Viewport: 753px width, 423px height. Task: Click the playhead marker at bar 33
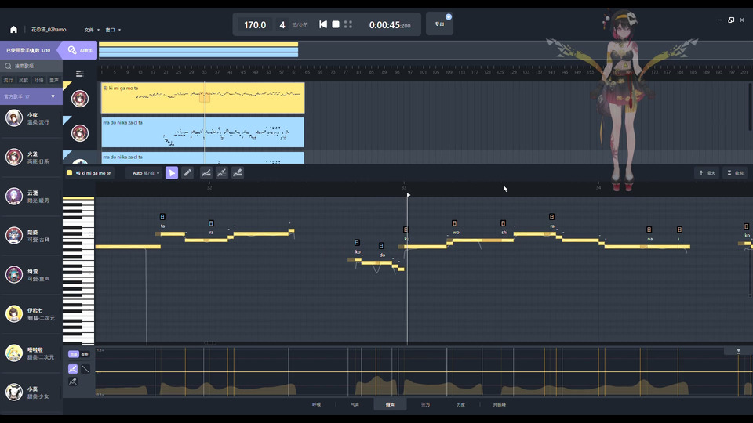(x=408, y=195)
